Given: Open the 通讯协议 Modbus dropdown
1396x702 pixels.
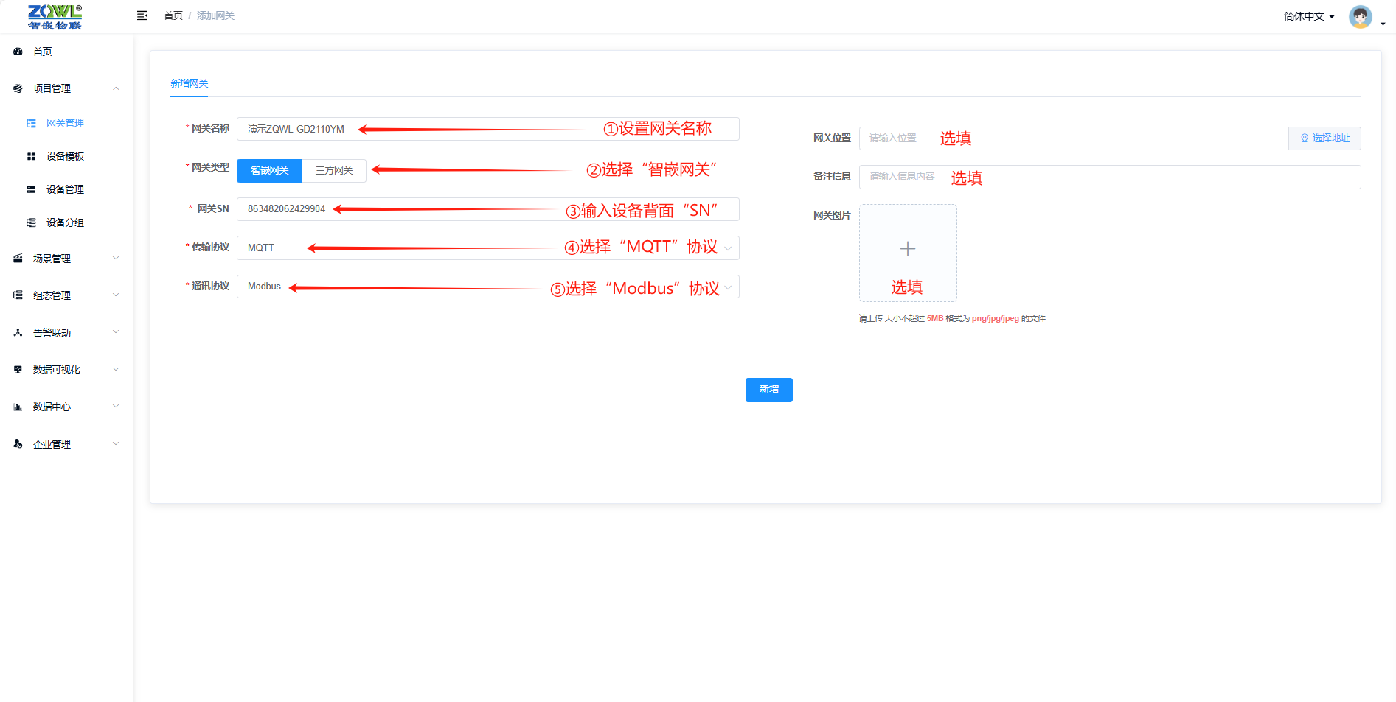Looking at the screenshot, I should [487, 287].
